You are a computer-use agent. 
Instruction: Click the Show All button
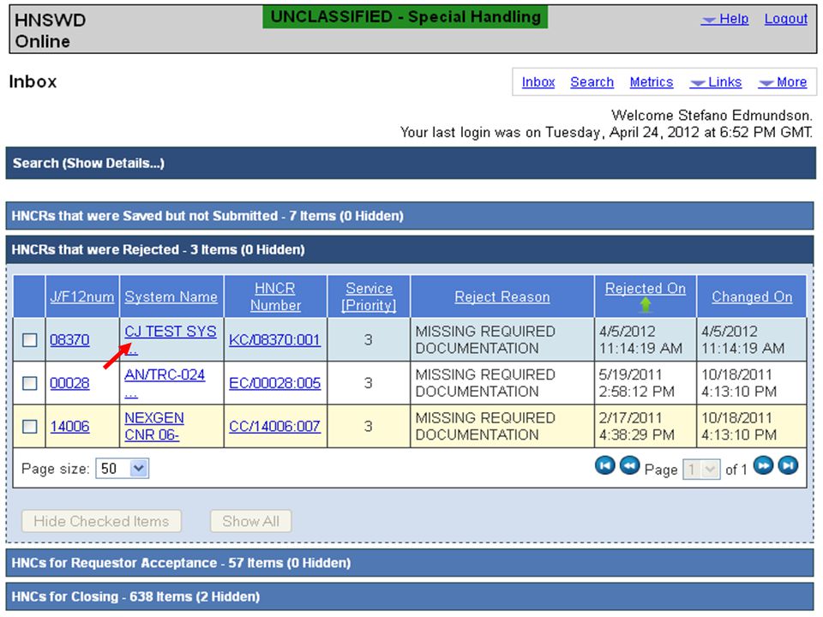click(x=250, y=521)
